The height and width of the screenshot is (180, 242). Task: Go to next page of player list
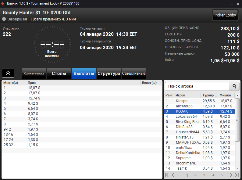[231, 175]
